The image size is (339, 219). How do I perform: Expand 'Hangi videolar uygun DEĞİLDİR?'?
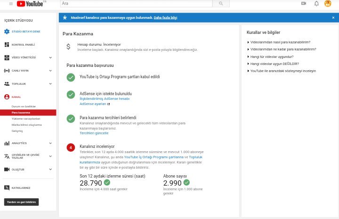(273, 64)
